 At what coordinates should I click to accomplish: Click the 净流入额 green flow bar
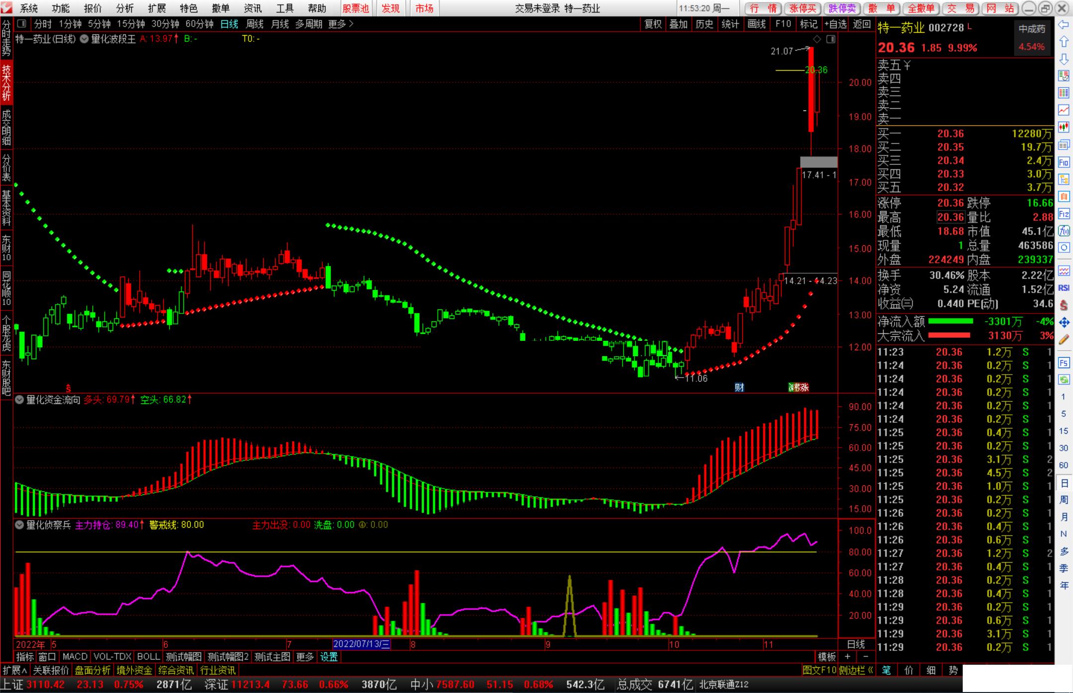951,321
